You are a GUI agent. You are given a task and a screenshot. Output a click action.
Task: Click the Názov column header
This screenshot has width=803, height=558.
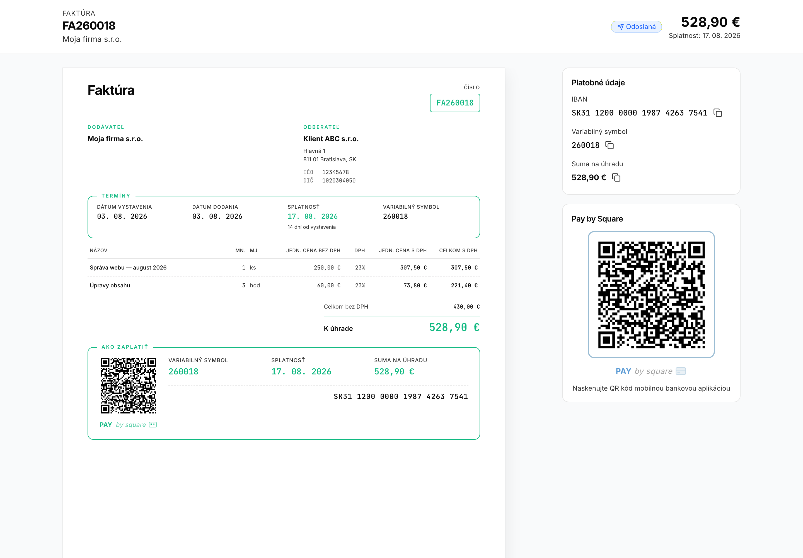coord(98,251)
